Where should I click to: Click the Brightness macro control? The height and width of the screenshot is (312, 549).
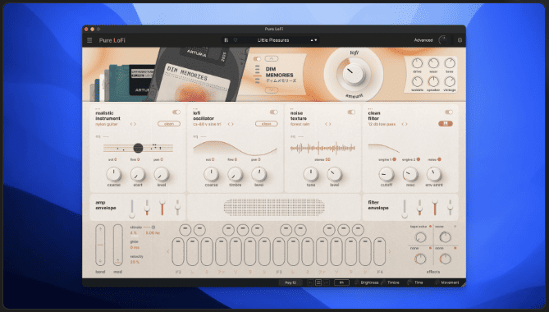pos(367,282)
